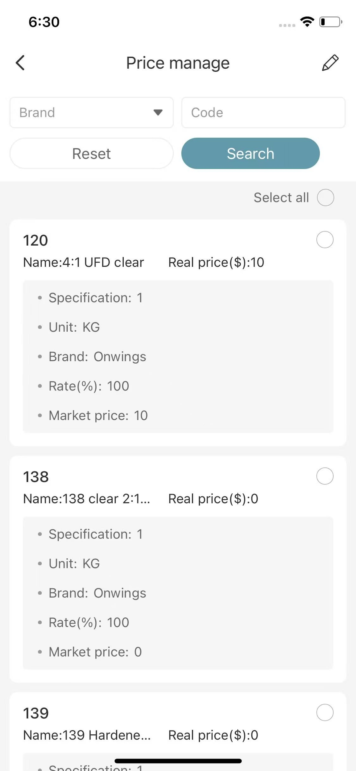Tap the back arrow icon

point(20,63)
